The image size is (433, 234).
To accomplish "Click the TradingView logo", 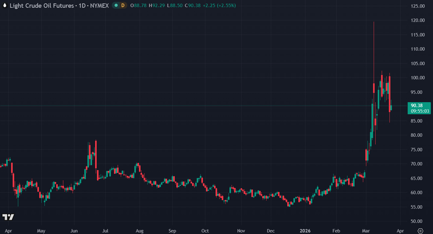I will coord(8,217).
